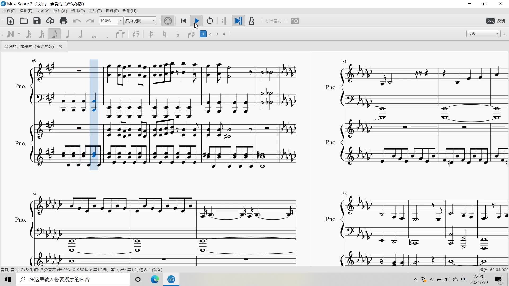Open the 文件(F) menu
This screenshot has width=509, height=286.
(x=9, y=11)
